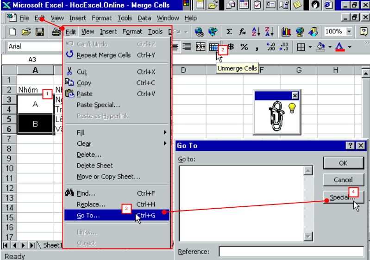The image size is (370, 260).
Task: Launch the Chart Wizard icon
Action: [x=286, y=31]
